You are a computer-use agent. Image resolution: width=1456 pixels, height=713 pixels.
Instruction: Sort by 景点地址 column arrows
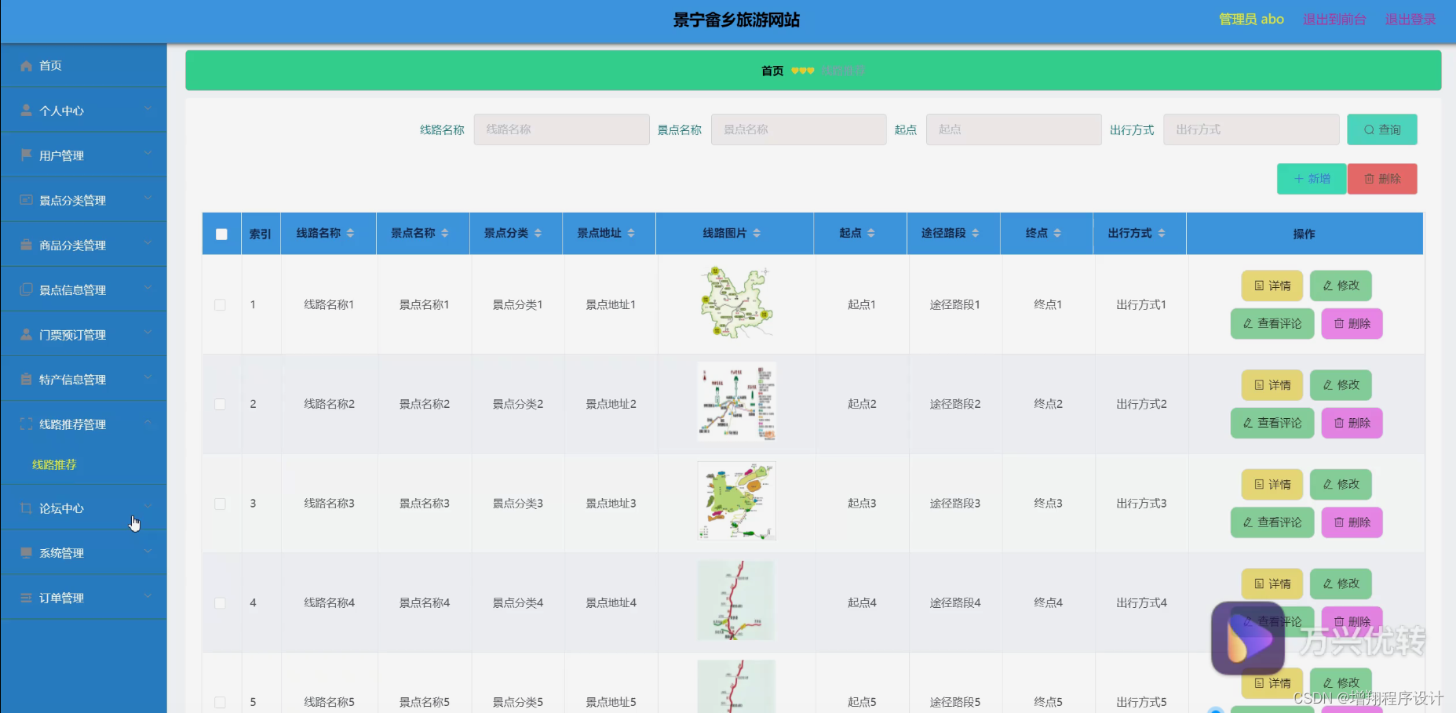[x=631, y=233]
